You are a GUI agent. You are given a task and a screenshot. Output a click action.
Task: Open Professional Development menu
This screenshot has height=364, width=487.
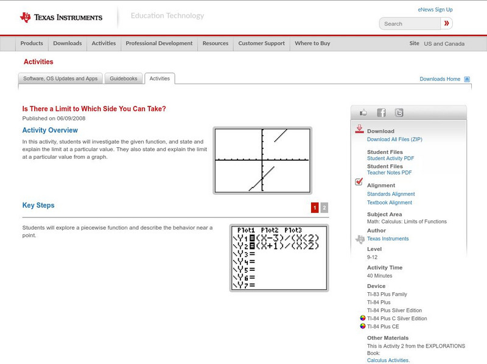[159, 43]
